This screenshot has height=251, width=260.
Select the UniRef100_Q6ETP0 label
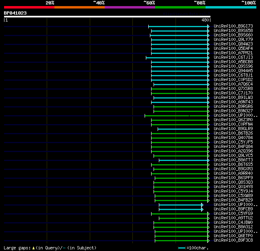coord(233,236)
